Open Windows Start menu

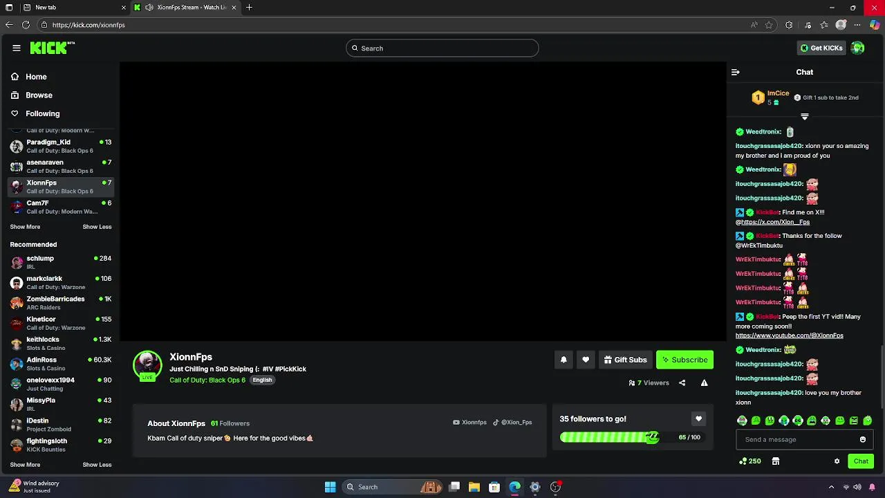pyautogui.click(x=330, y=487)
